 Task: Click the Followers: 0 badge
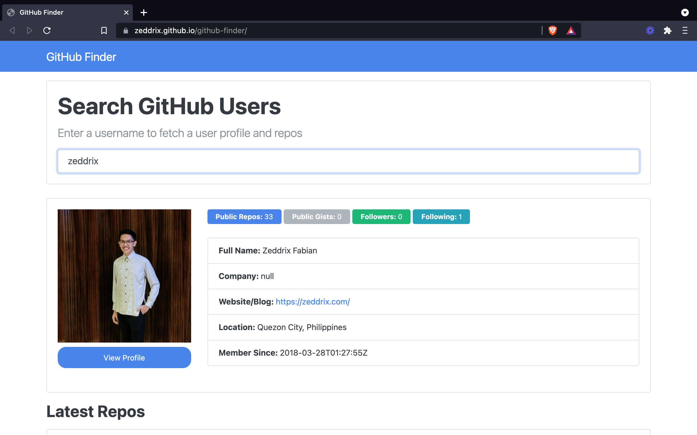[381, 217]
